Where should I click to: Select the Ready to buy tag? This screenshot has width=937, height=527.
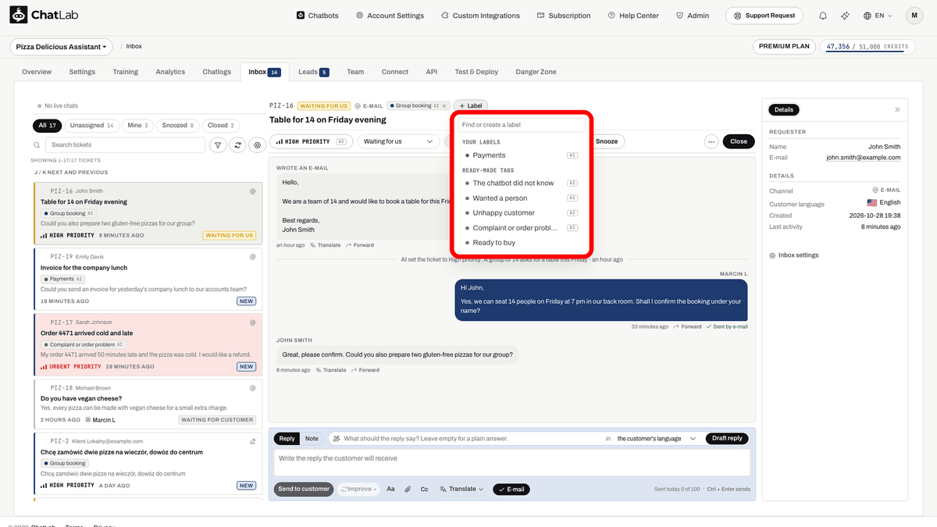click(521, 243)
